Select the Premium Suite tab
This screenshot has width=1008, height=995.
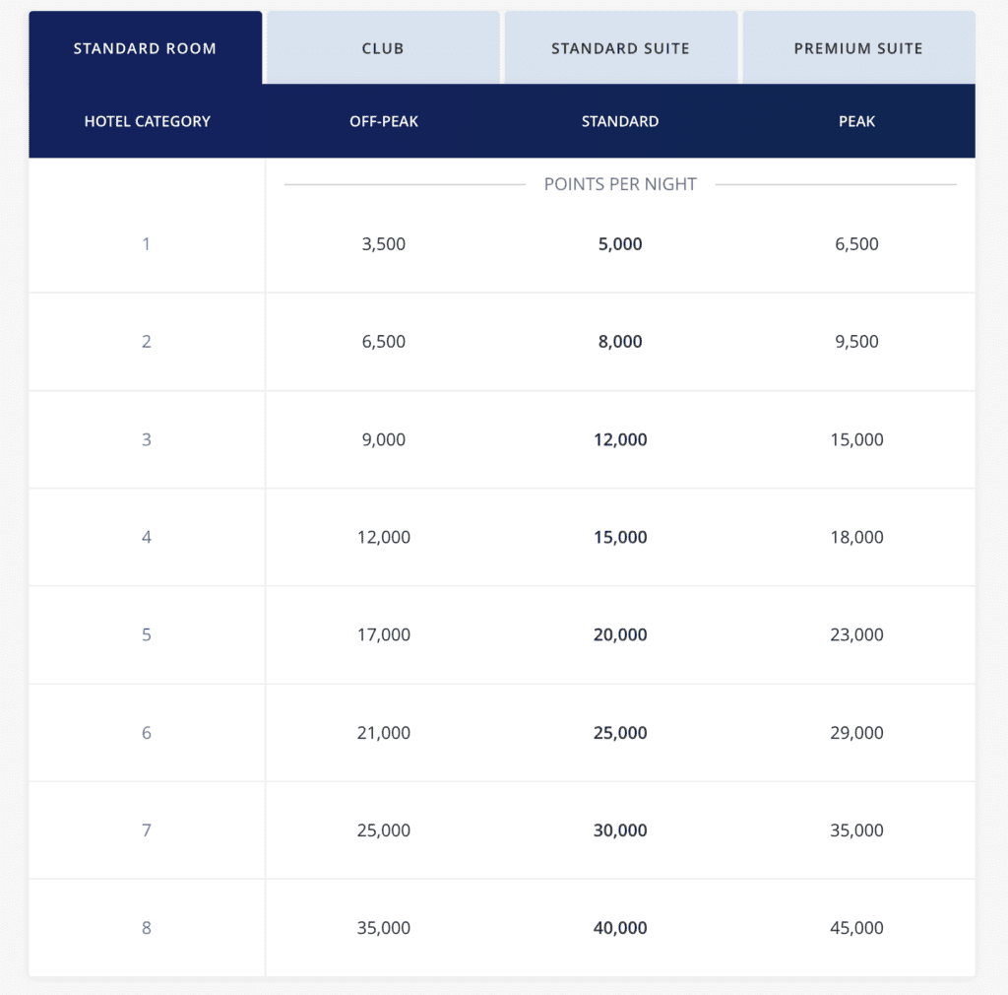pos(857,47)
